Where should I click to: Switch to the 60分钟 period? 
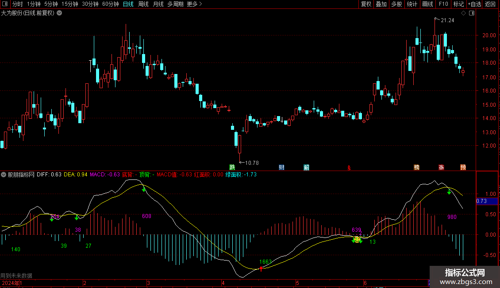[111, 4]
